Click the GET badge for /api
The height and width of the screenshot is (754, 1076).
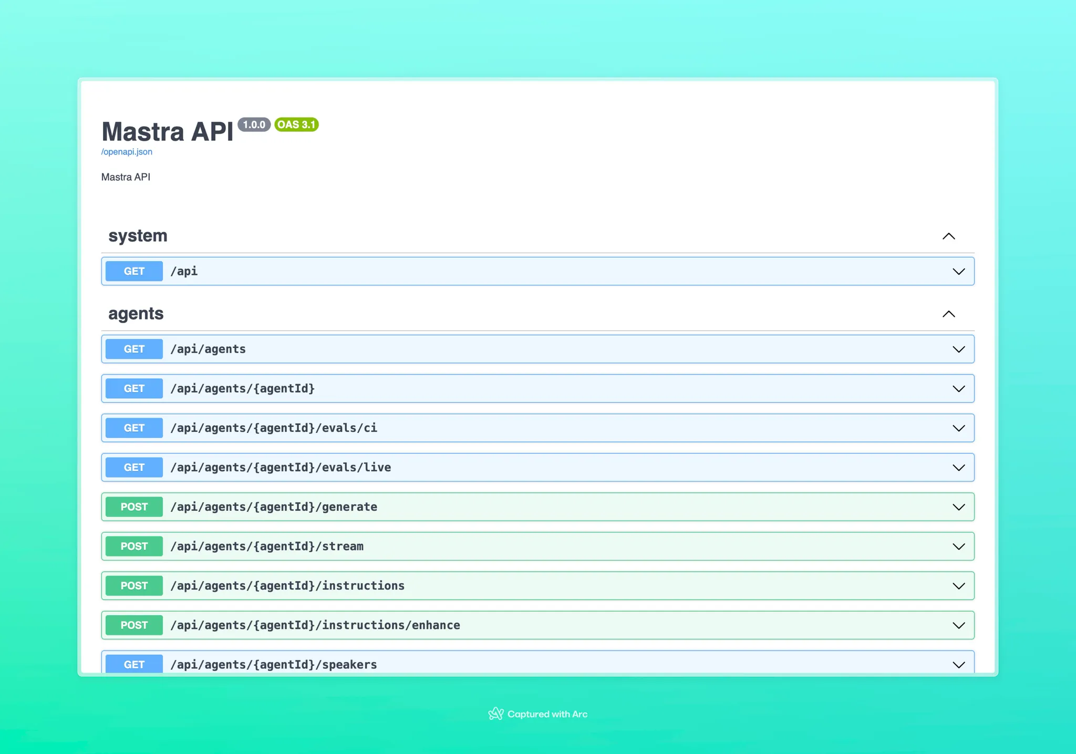coord(134,271)
